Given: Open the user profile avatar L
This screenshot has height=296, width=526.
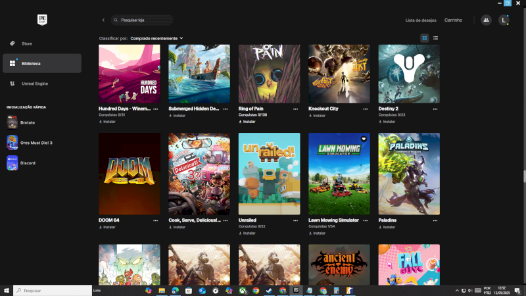Looking at the screenshot, I should point(504,20).
